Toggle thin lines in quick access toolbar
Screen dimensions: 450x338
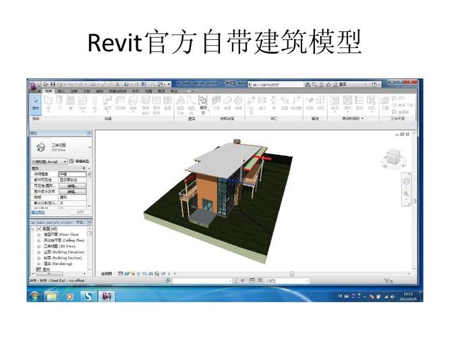(x=144, y=84)
